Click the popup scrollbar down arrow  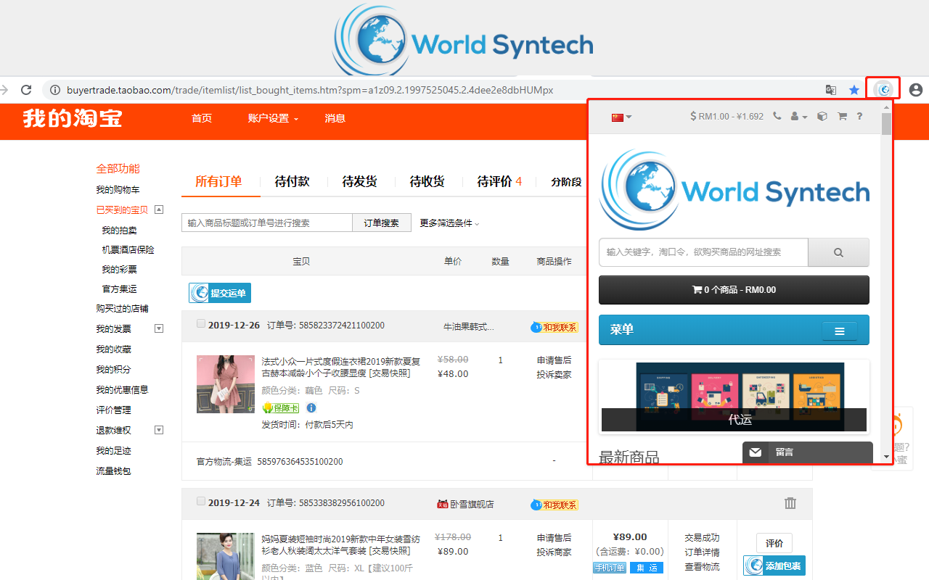886,457
